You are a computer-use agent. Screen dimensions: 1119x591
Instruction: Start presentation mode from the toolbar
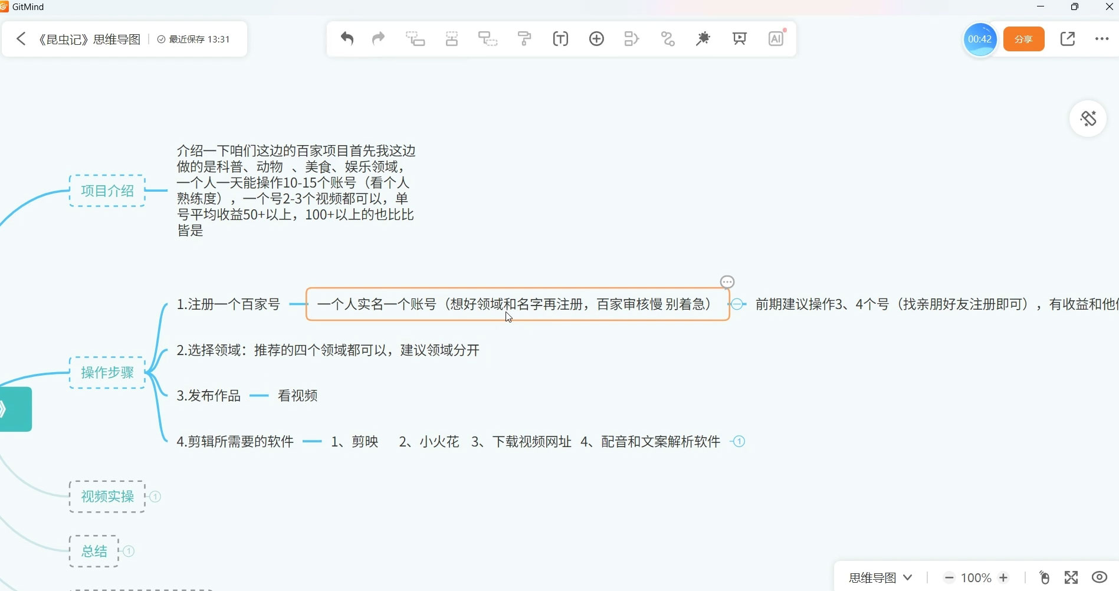739,38
